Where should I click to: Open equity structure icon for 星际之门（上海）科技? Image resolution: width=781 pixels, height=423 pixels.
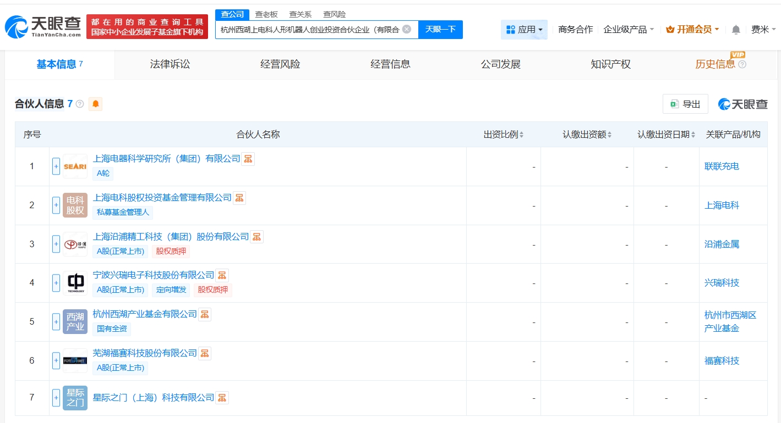tap(222, 397)
